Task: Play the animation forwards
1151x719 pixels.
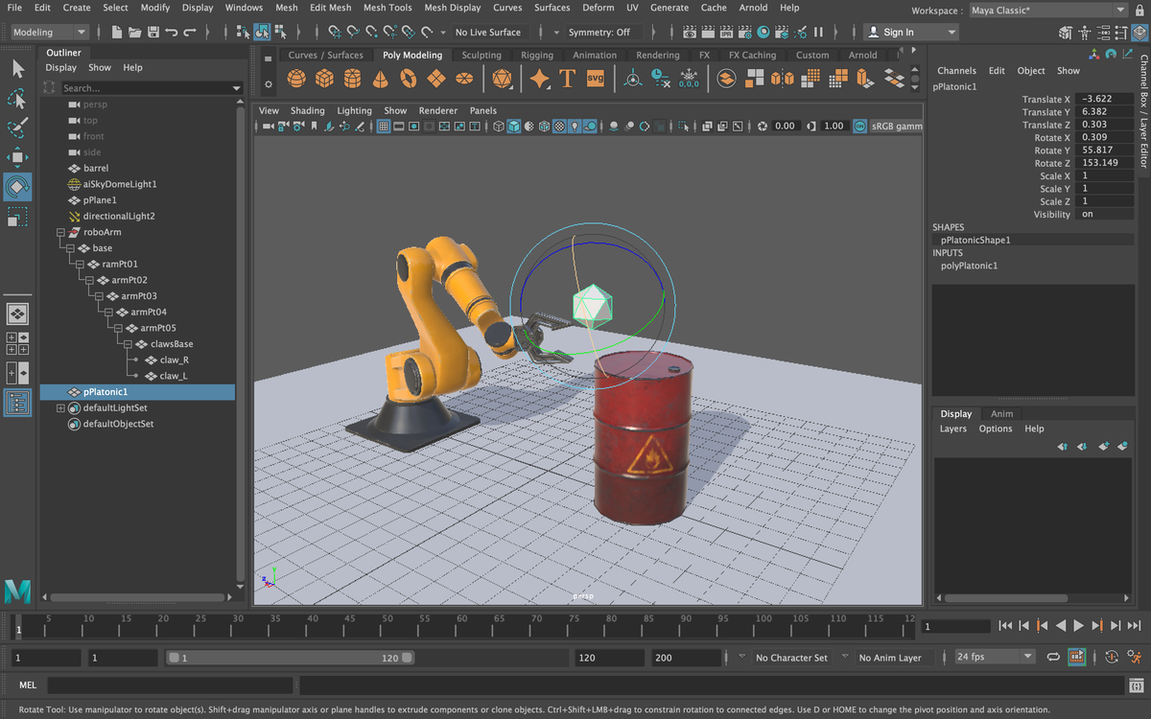Action: point(1079,626)
